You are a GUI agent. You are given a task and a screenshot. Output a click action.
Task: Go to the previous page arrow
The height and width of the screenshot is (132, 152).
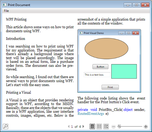[69, 126]
